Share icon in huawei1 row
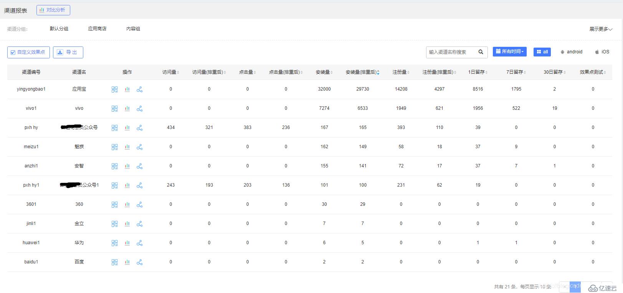This screenshot has height=293, width=623. pyautogui.click(x=140, y=243)
